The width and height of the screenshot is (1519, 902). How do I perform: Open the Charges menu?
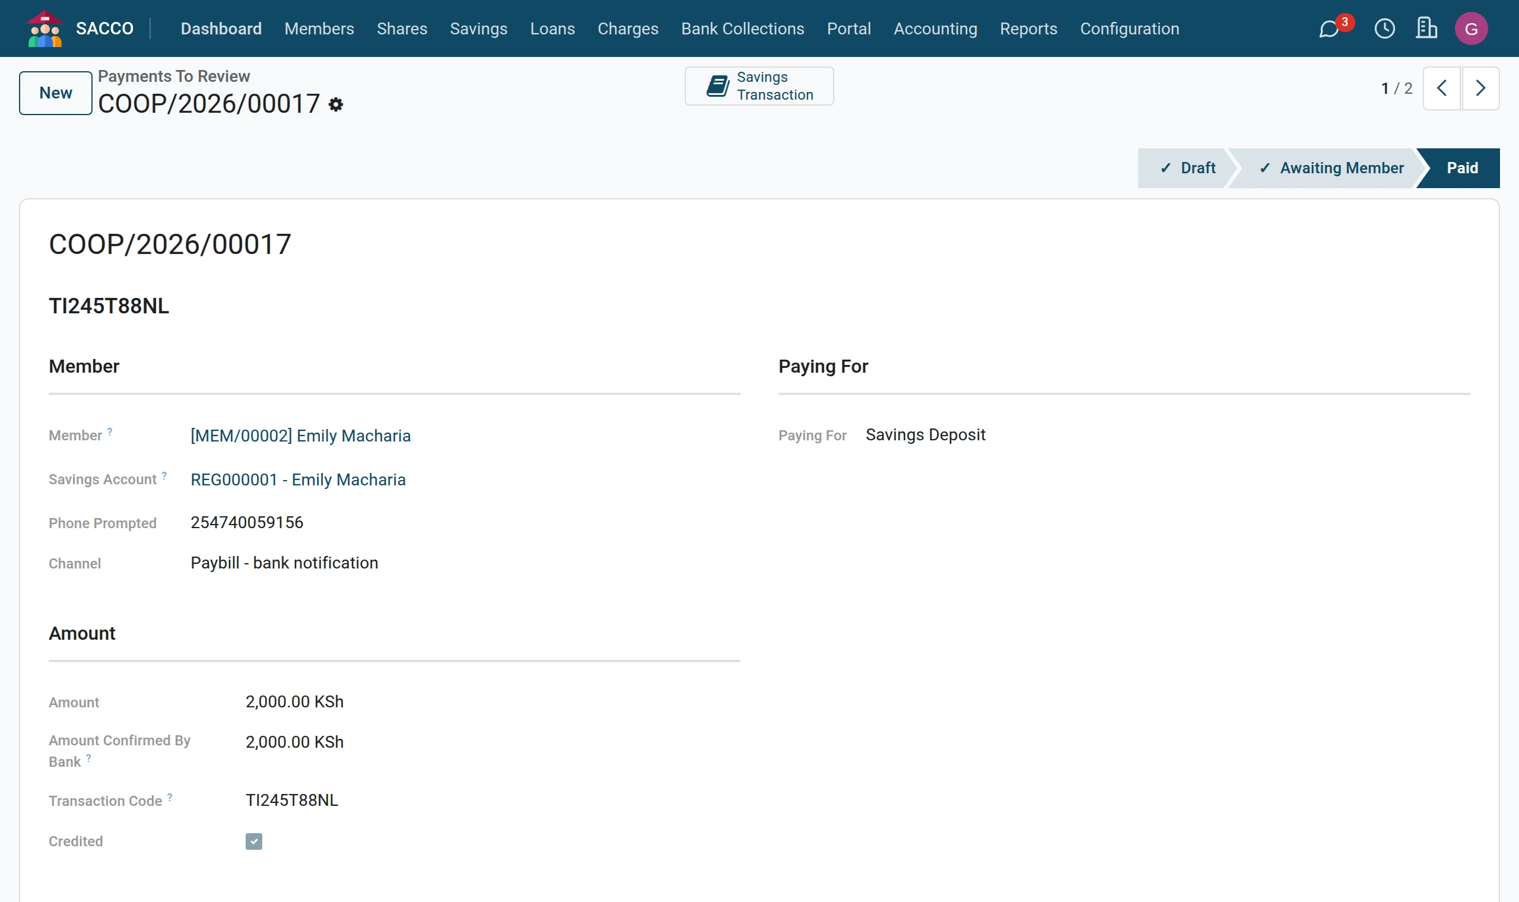tap(628, 28)
